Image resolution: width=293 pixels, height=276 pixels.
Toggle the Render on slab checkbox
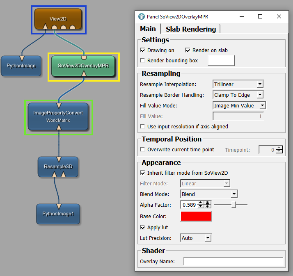(x=188, y=50)
